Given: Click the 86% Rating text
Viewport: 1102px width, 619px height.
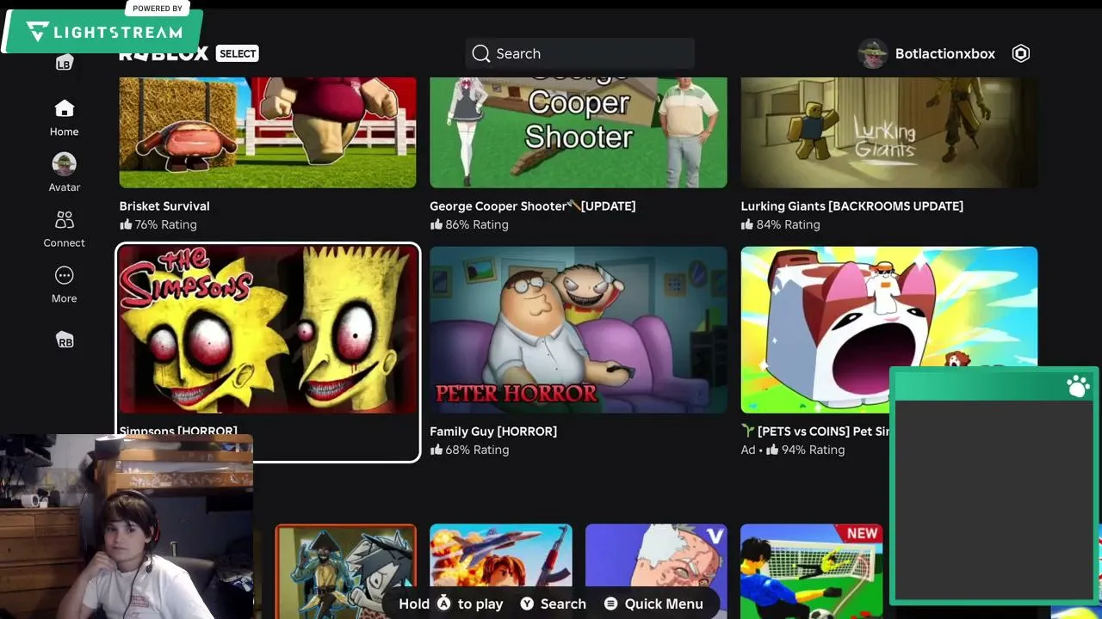Looking at the screenshot, I should [477, 224].
